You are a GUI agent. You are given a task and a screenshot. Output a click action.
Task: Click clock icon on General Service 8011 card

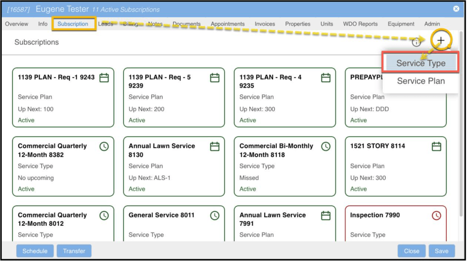(x=215, y=215)
